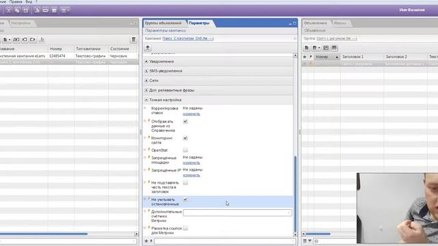
Task: Open the campaign name link in Параметры panel
Action: click(188, 38)
